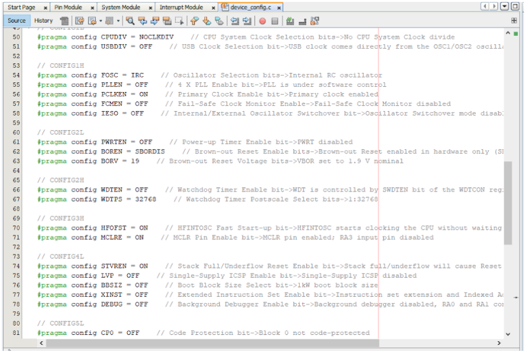This screenshot has width=526, height=354.
Task: Open the documents list dropdown arrow
Action: click(x=504, y=6)
